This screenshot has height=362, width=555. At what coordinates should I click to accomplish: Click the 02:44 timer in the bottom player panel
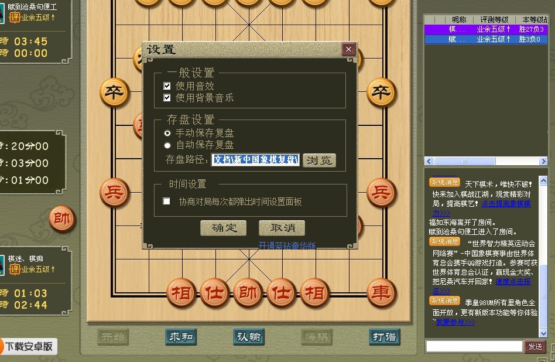31,305
